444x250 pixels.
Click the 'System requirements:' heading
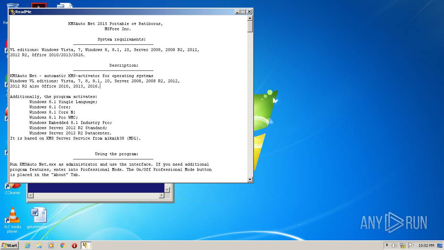(x=121, y=39)
